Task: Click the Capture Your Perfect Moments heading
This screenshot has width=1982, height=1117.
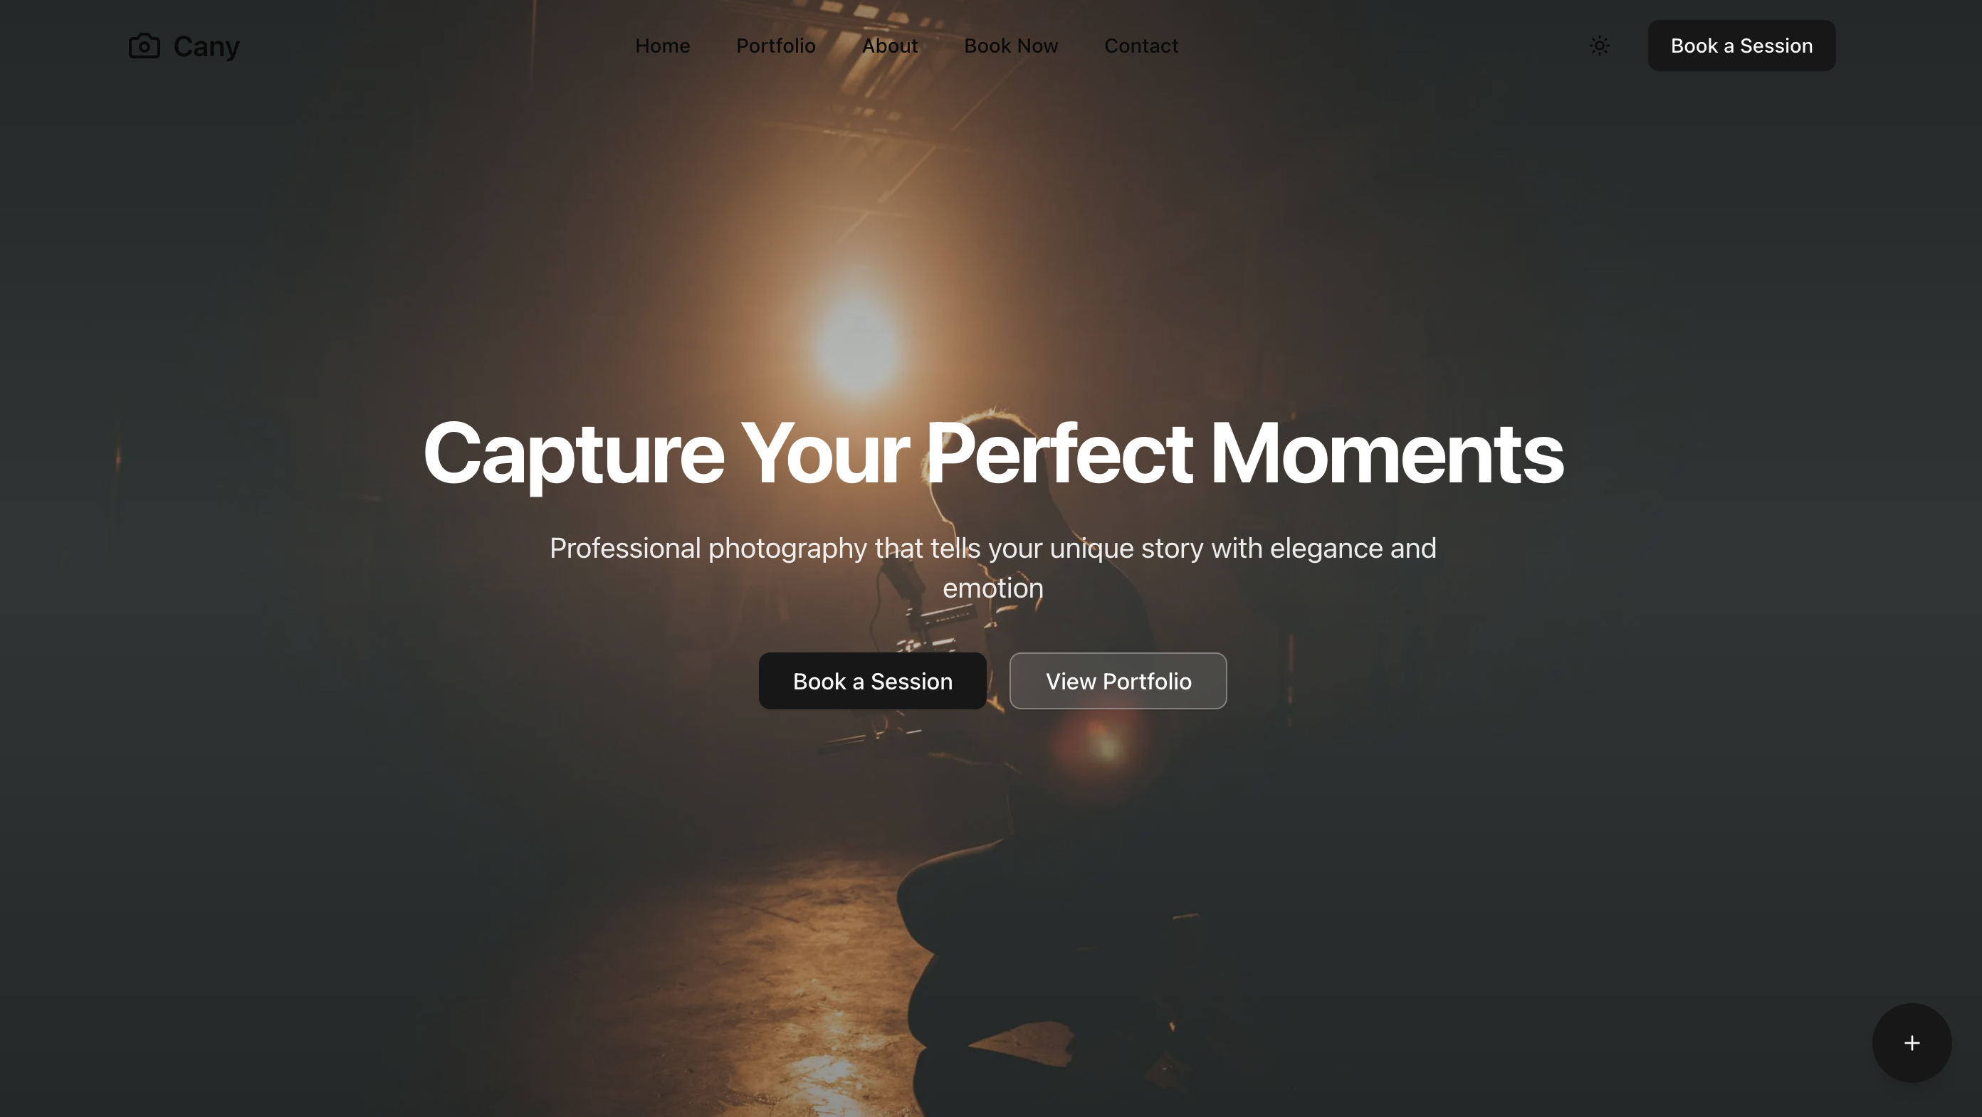Action: click(x=992, y=454)
